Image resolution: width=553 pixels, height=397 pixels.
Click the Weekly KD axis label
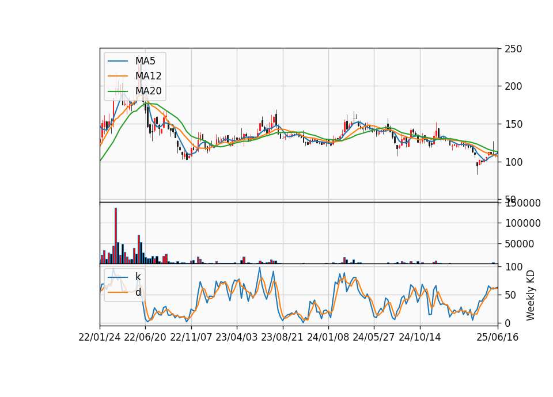tap(531, 295)
